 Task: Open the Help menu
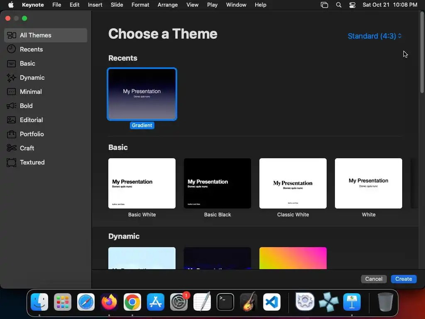coord(260,5)
